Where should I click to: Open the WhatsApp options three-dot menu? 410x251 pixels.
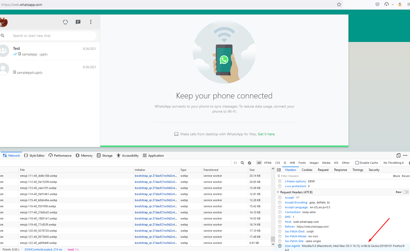pyautogui.click(x=91, y=22)
